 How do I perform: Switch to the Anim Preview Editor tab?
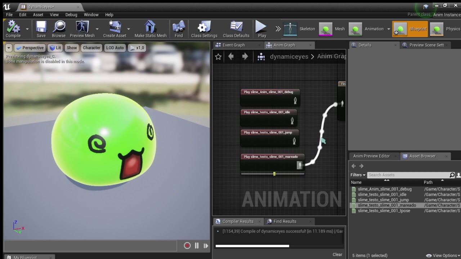[371, 156]
